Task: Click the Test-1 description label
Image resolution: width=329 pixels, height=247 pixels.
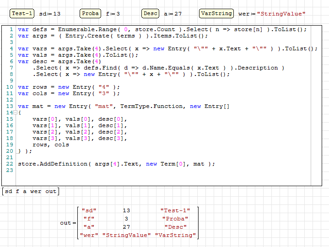Action: pyautogui.click(x=22, y=14)
